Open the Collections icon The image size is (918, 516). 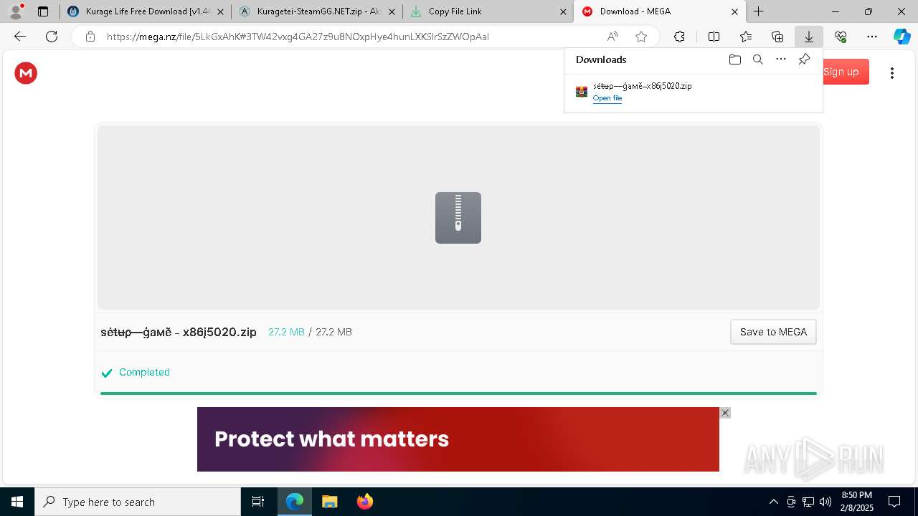click(x=777, y=37)
